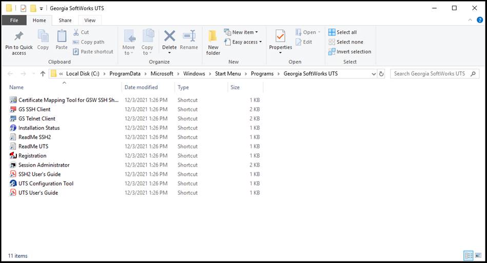Click the Refresh button beside address bar
Viewport: 487px width, 263px height.
[x=381, y=74]
